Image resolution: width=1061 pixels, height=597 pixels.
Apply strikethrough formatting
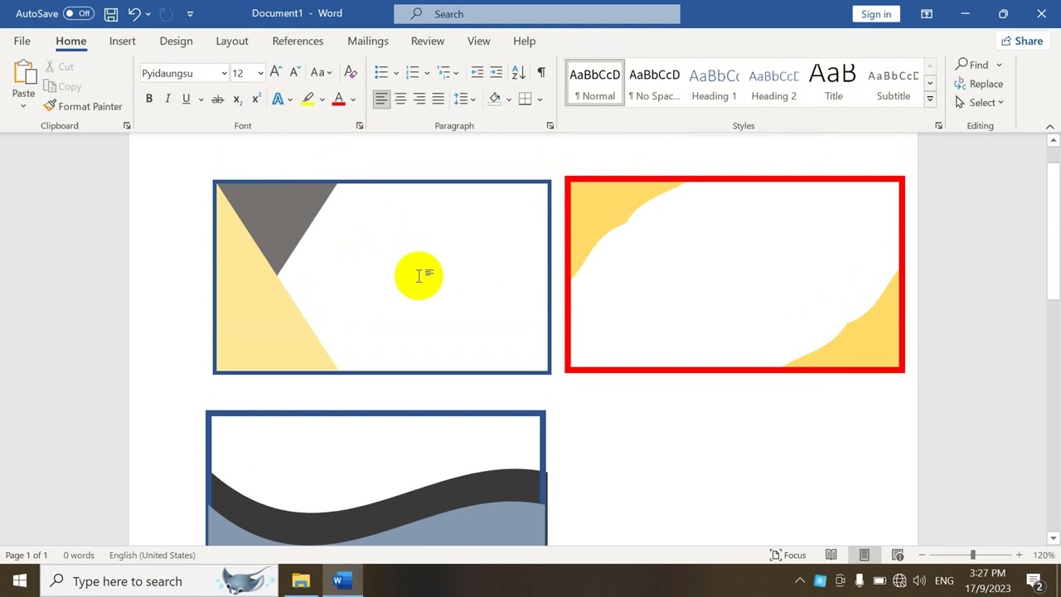coord(217,99)
